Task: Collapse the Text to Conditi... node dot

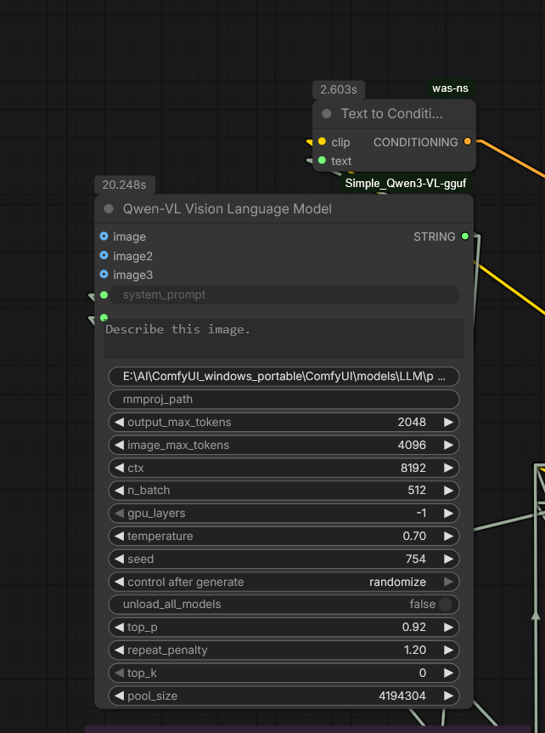Action: (x=327, y=114)
